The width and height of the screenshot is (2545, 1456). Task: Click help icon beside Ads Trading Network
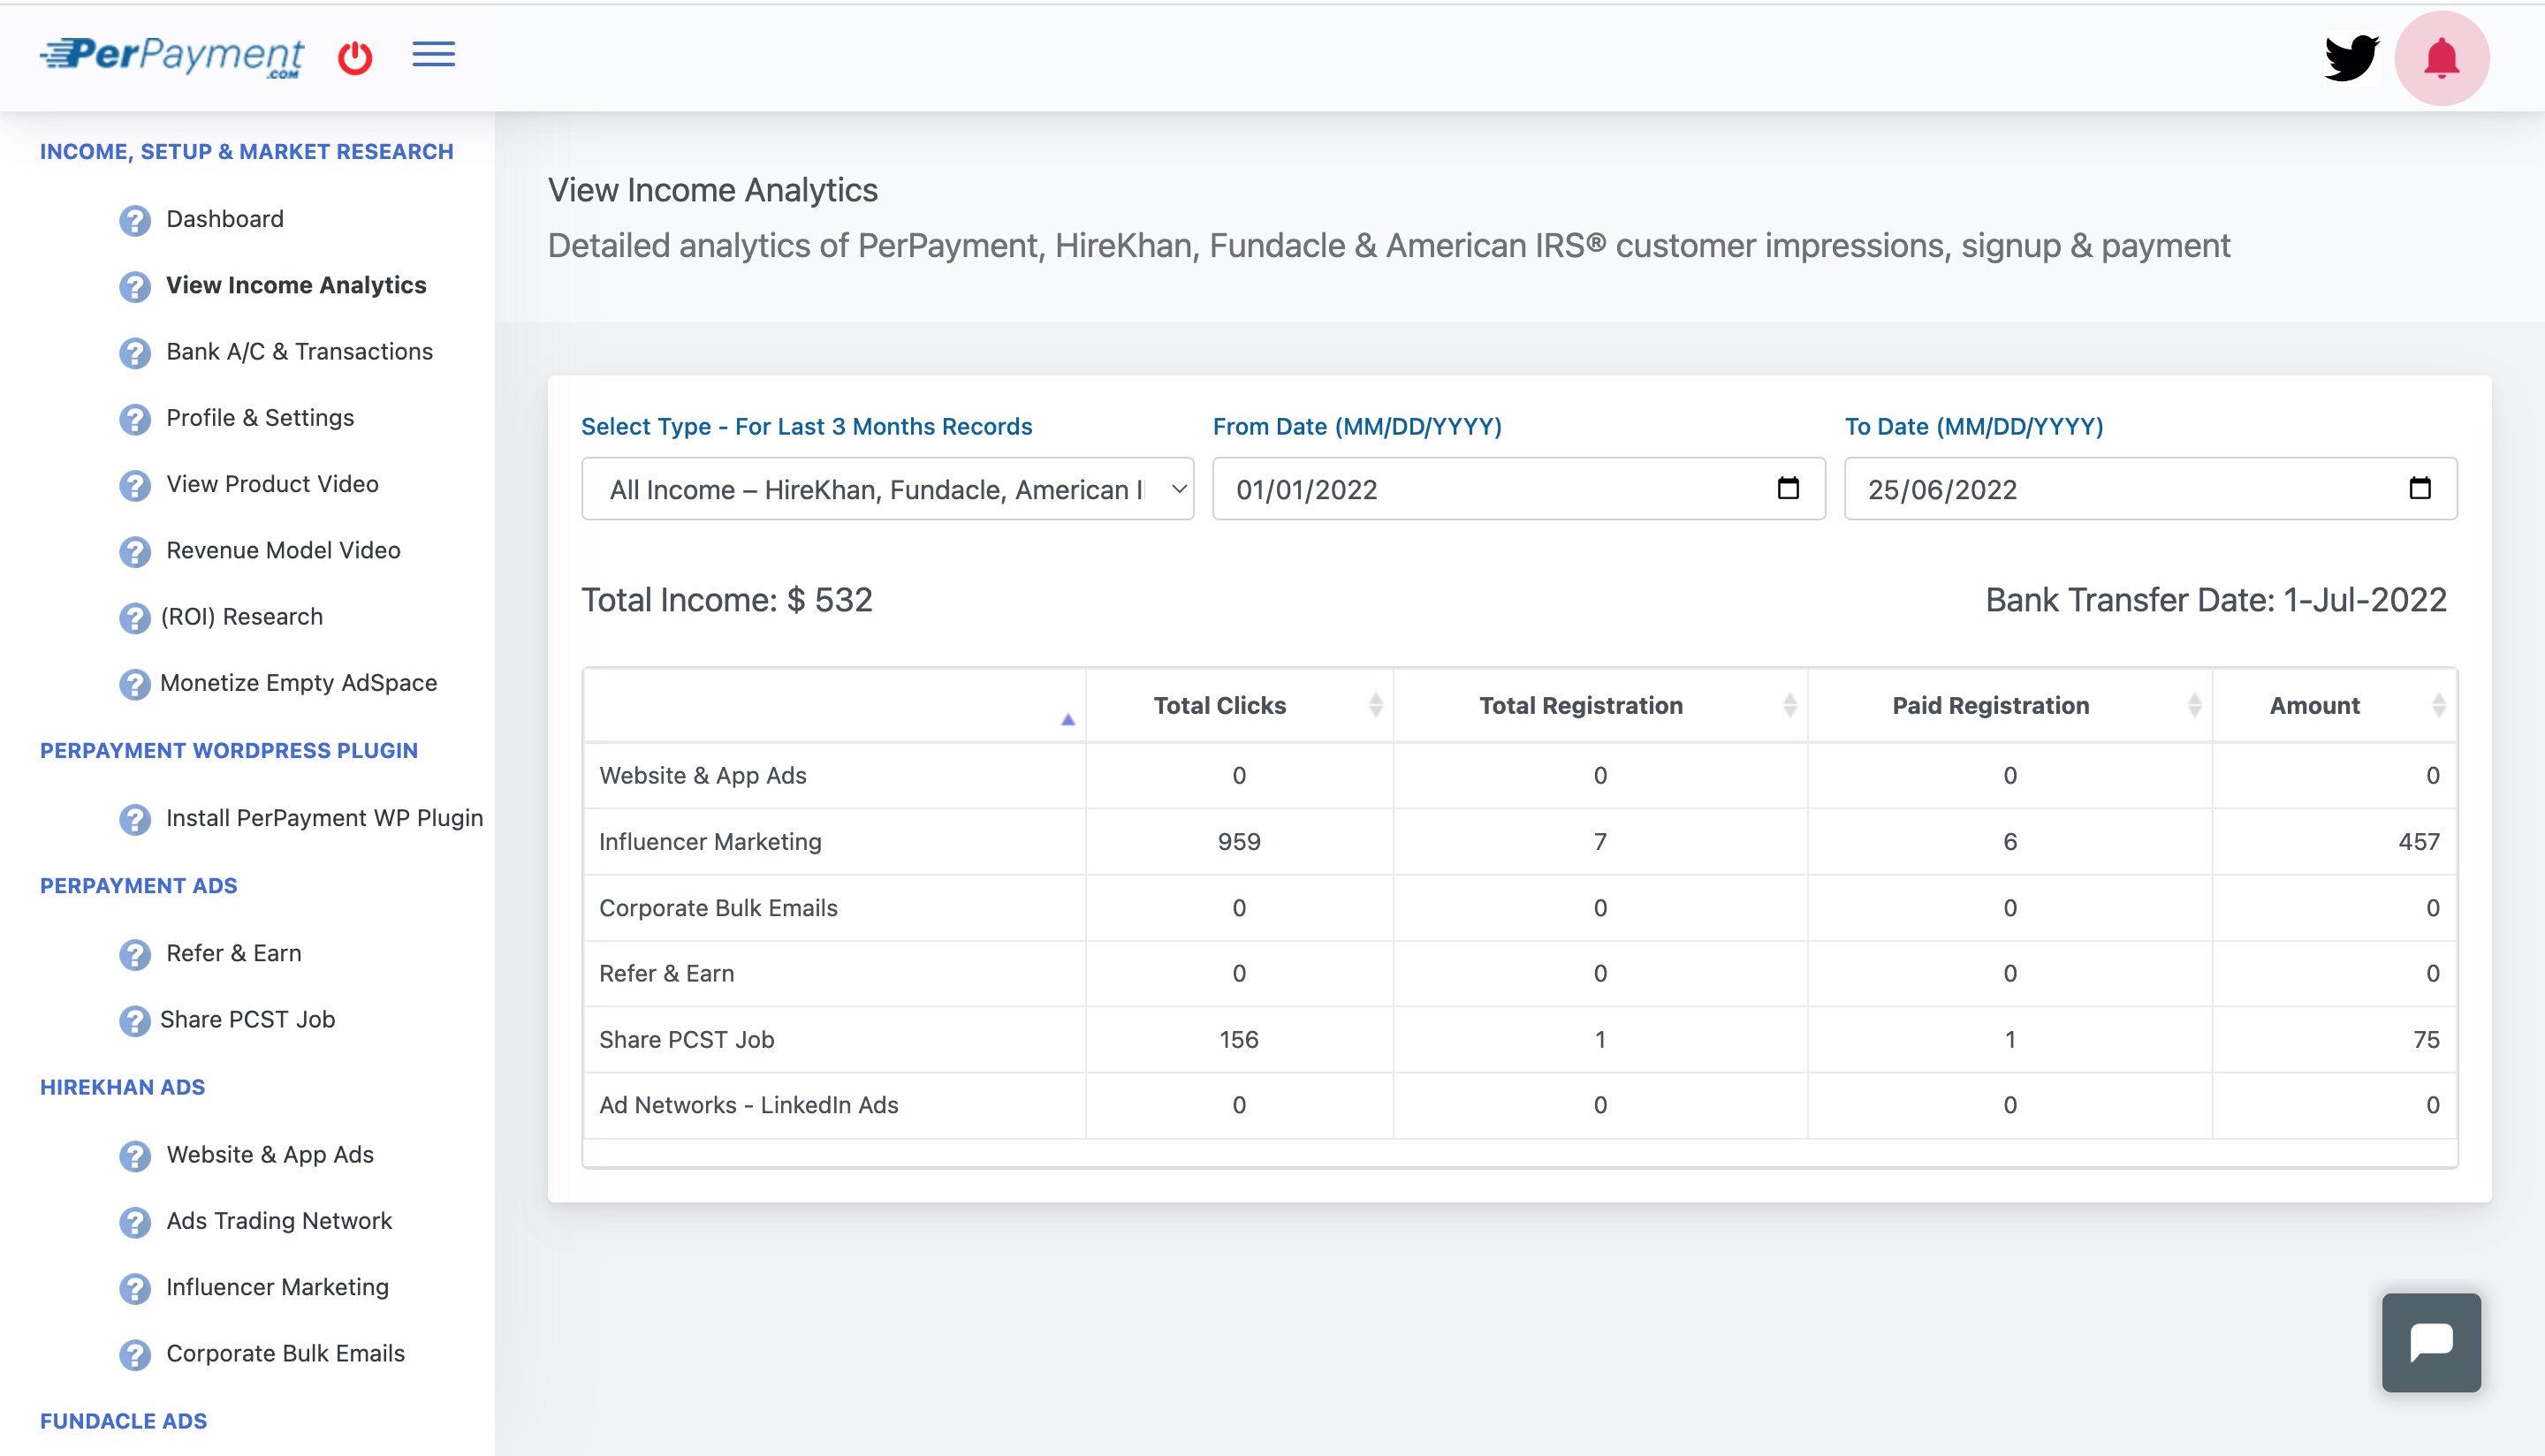(x=135, y=1222)
